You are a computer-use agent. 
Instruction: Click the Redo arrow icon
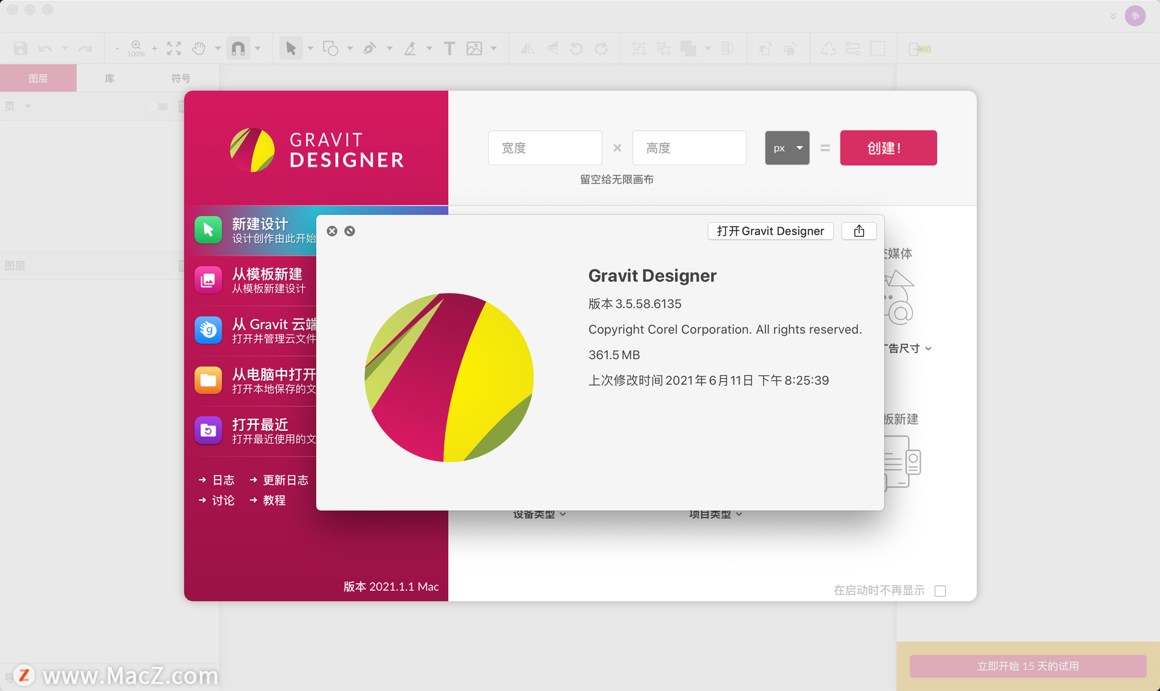click(85, 48)
